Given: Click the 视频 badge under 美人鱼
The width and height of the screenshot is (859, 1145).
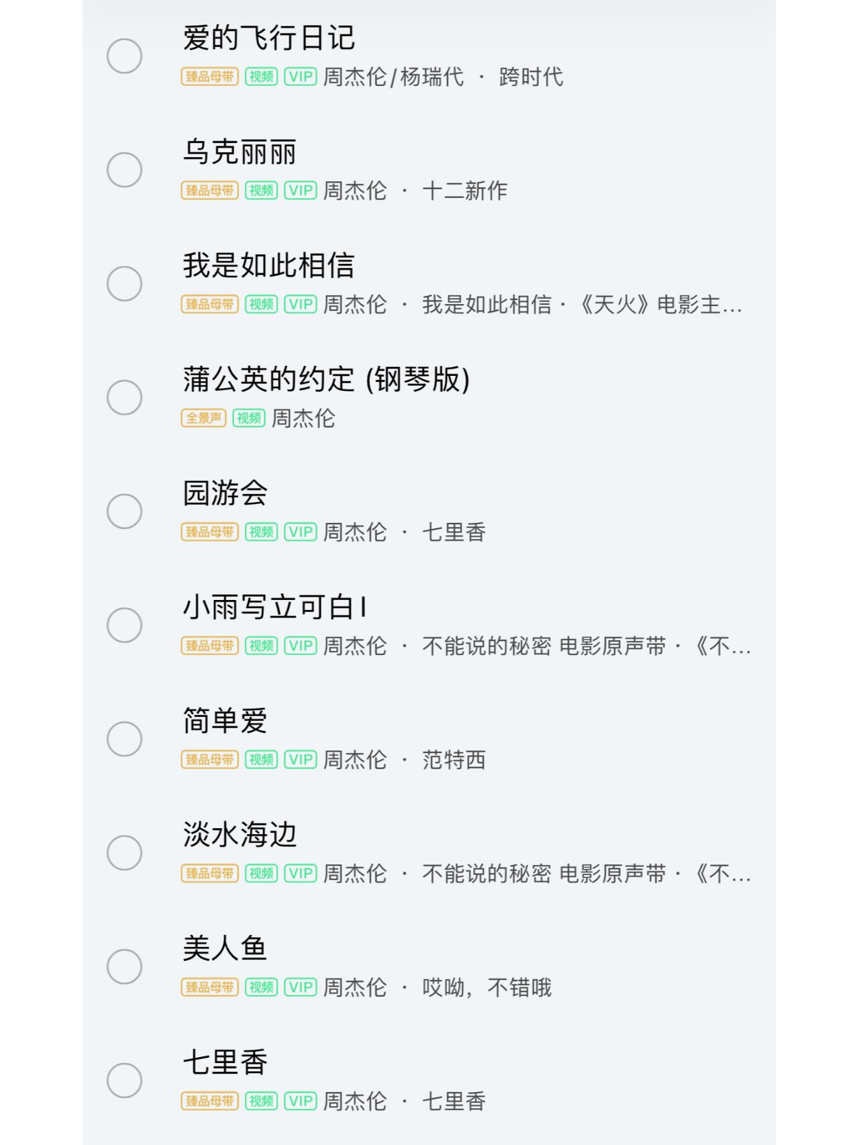Looking at the screenshot, I should [x=261, y=987].
